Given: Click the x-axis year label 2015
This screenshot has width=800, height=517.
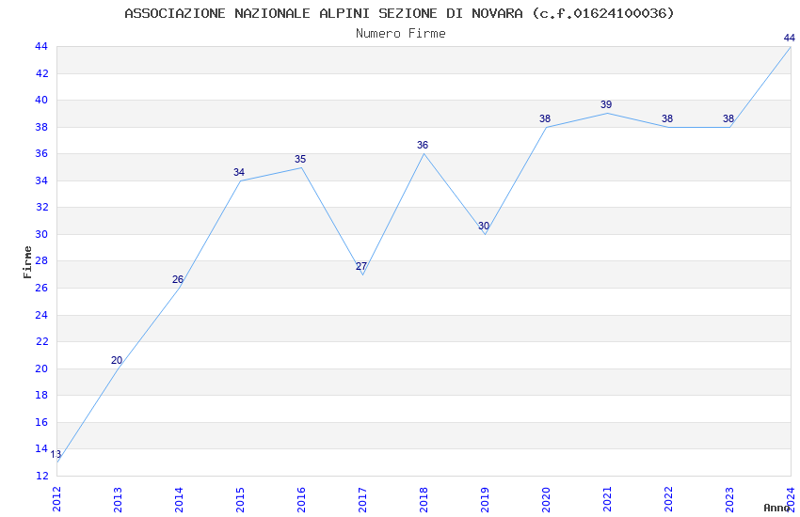Looking at the screenshot, I should tap(240, 499).
